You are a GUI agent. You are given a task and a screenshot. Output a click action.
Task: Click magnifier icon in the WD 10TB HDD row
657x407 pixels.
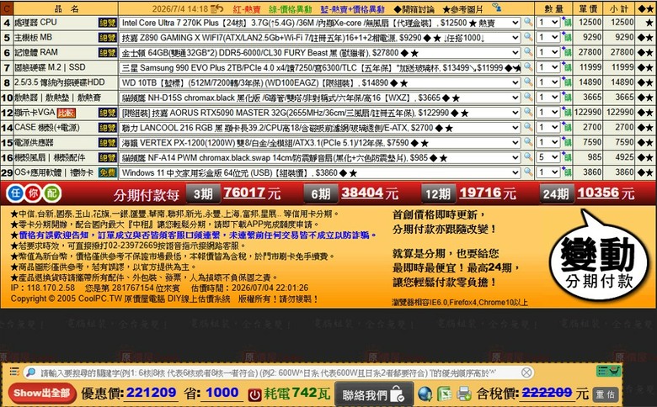[x=528, y=82]
